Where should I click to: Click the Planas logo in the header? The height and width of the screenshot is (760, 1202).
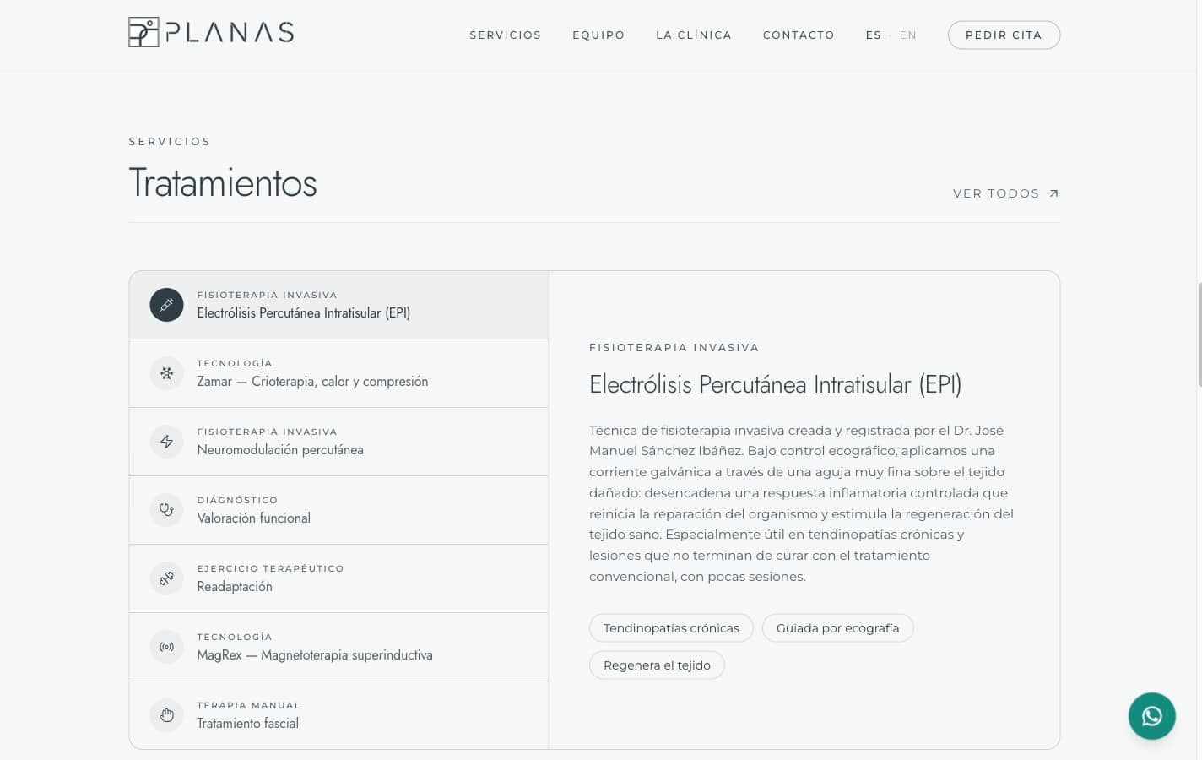pyautogui.click(x=211, y=32)
